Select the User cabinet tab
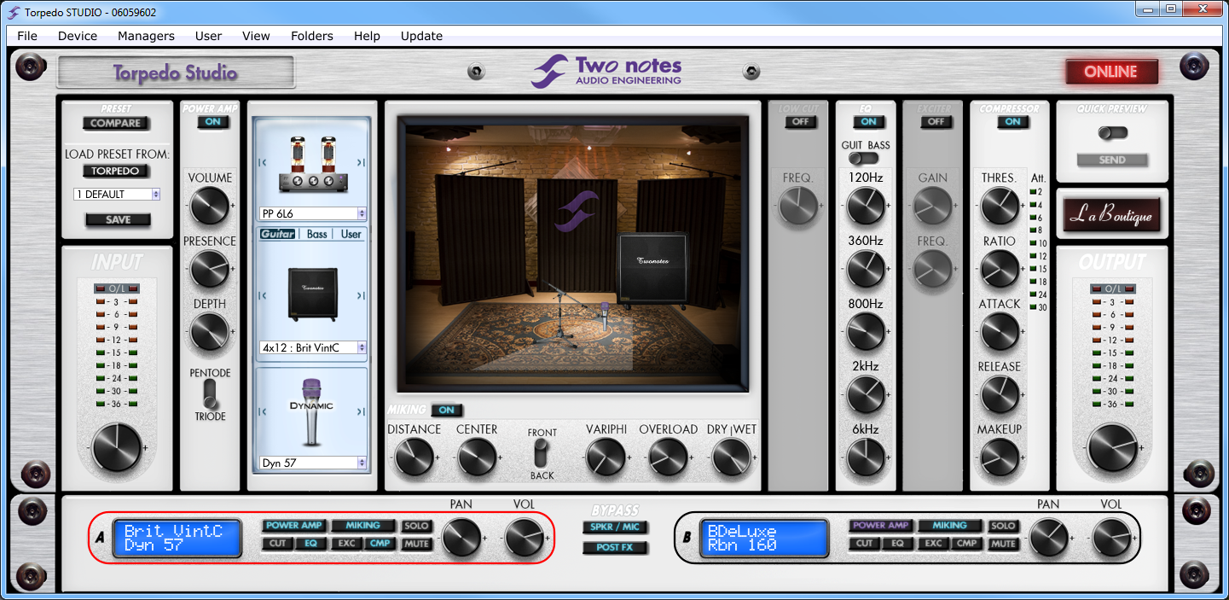This screenshot has width=1229, height=600. (351, 234)
